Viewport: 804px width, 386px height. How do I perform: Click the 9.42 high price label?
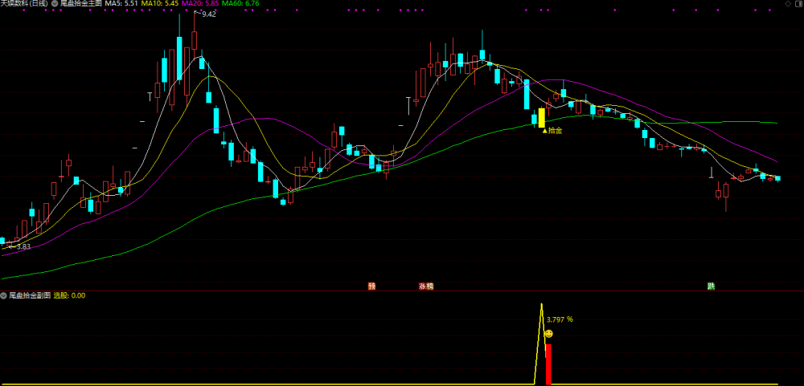pyautogui.click(x=209, y=14)
